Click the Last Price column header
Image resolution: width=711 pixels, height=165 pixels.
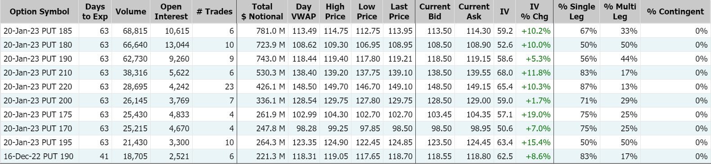click(x=399, y=12)
